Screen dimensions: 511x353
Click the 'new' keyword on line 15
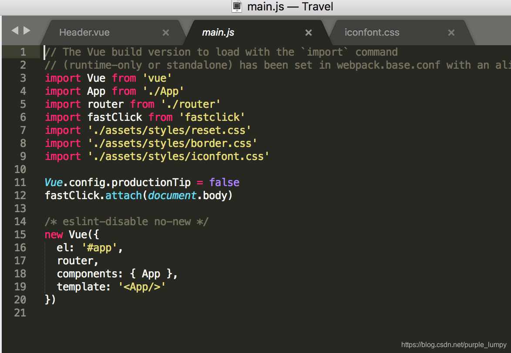[54, 235]
